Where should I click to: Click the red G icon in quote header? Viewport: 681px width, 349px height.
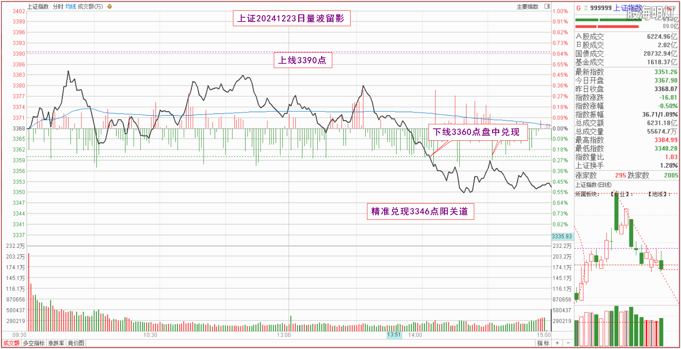(578, 8)
